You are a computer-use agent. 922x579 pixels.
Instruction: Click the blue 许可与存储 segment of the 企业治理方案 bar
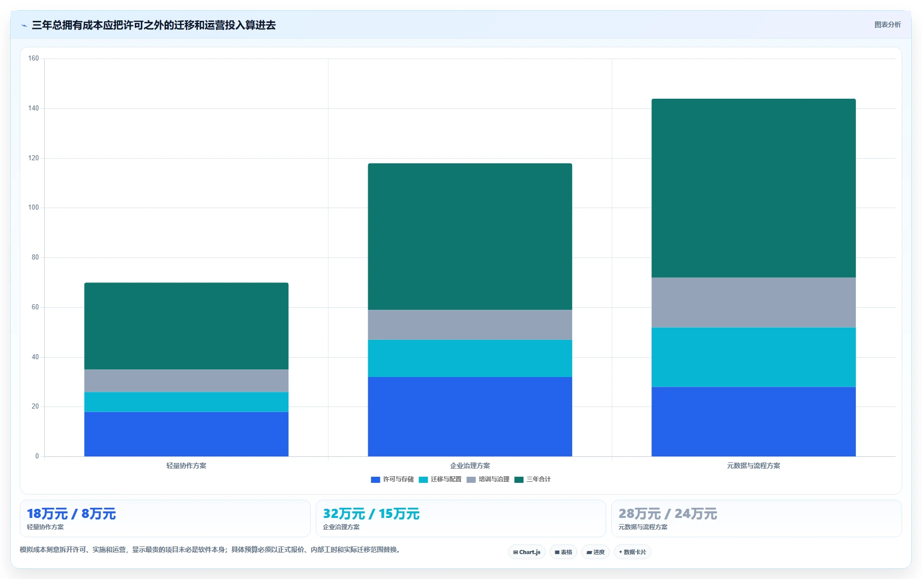[x=470, y=417]
